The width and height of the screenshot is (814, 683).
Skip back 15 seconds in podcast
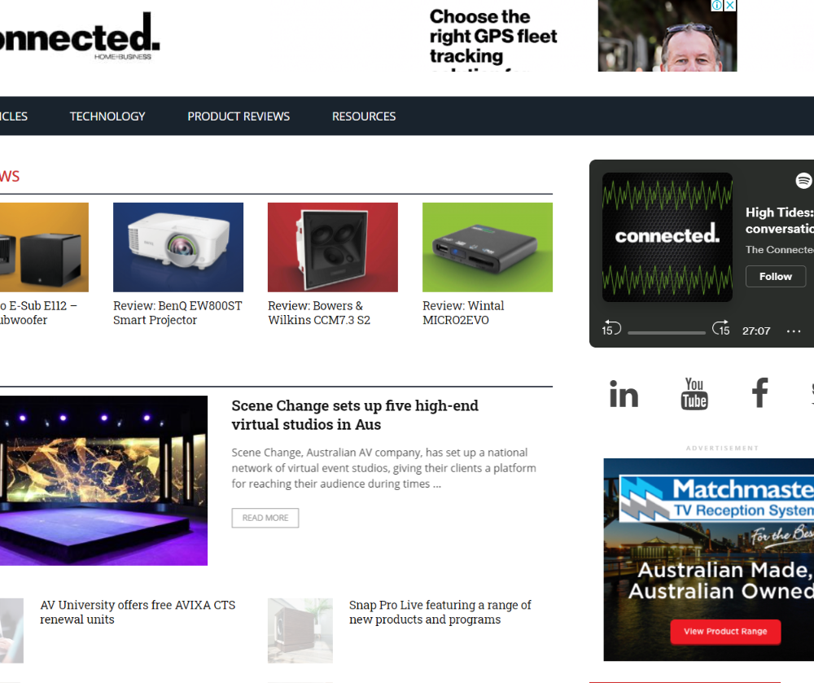(611, 329)
